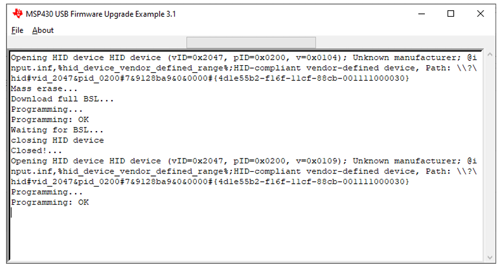Screen dimensions: 501x268
Task: Open the About menu
Action: point(43,30)
